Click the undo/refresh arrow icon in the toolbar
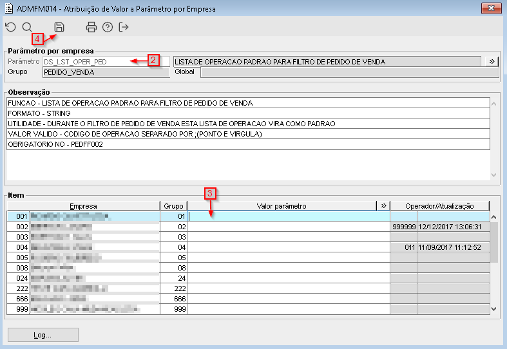The height and width of the screenshot is (349, 507). (x=11, y=27)
